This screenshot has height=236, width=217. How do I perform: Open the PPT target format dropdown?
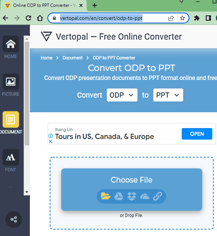[x=168, y=95]
